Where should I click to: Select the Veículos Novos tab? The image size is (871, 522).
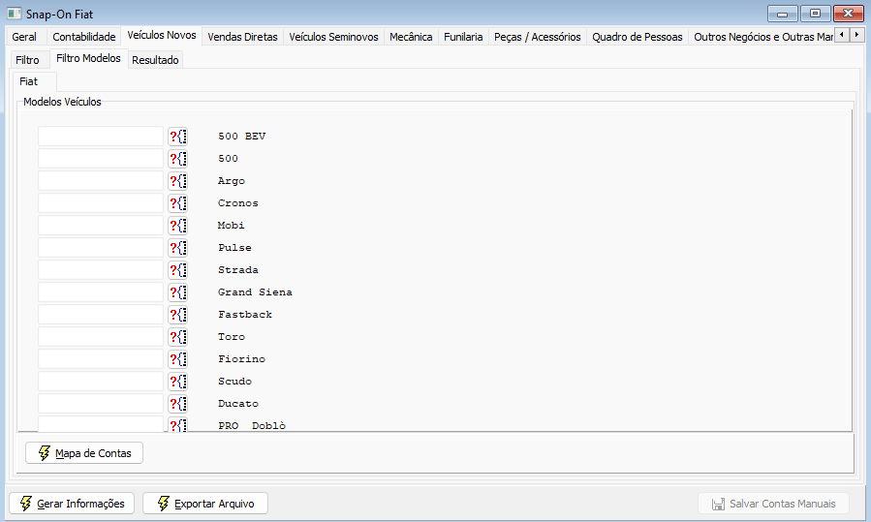pyautogui.click(x=162, y=35)
